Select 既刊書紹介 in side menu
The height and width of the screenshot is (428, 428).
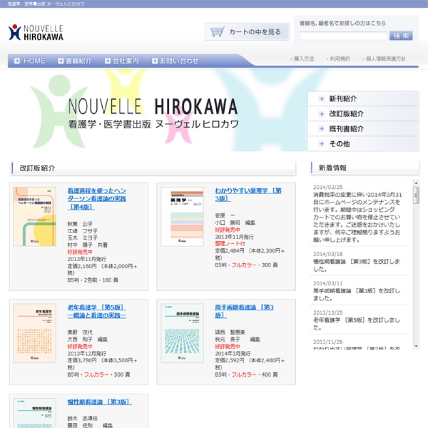[364, 128]
